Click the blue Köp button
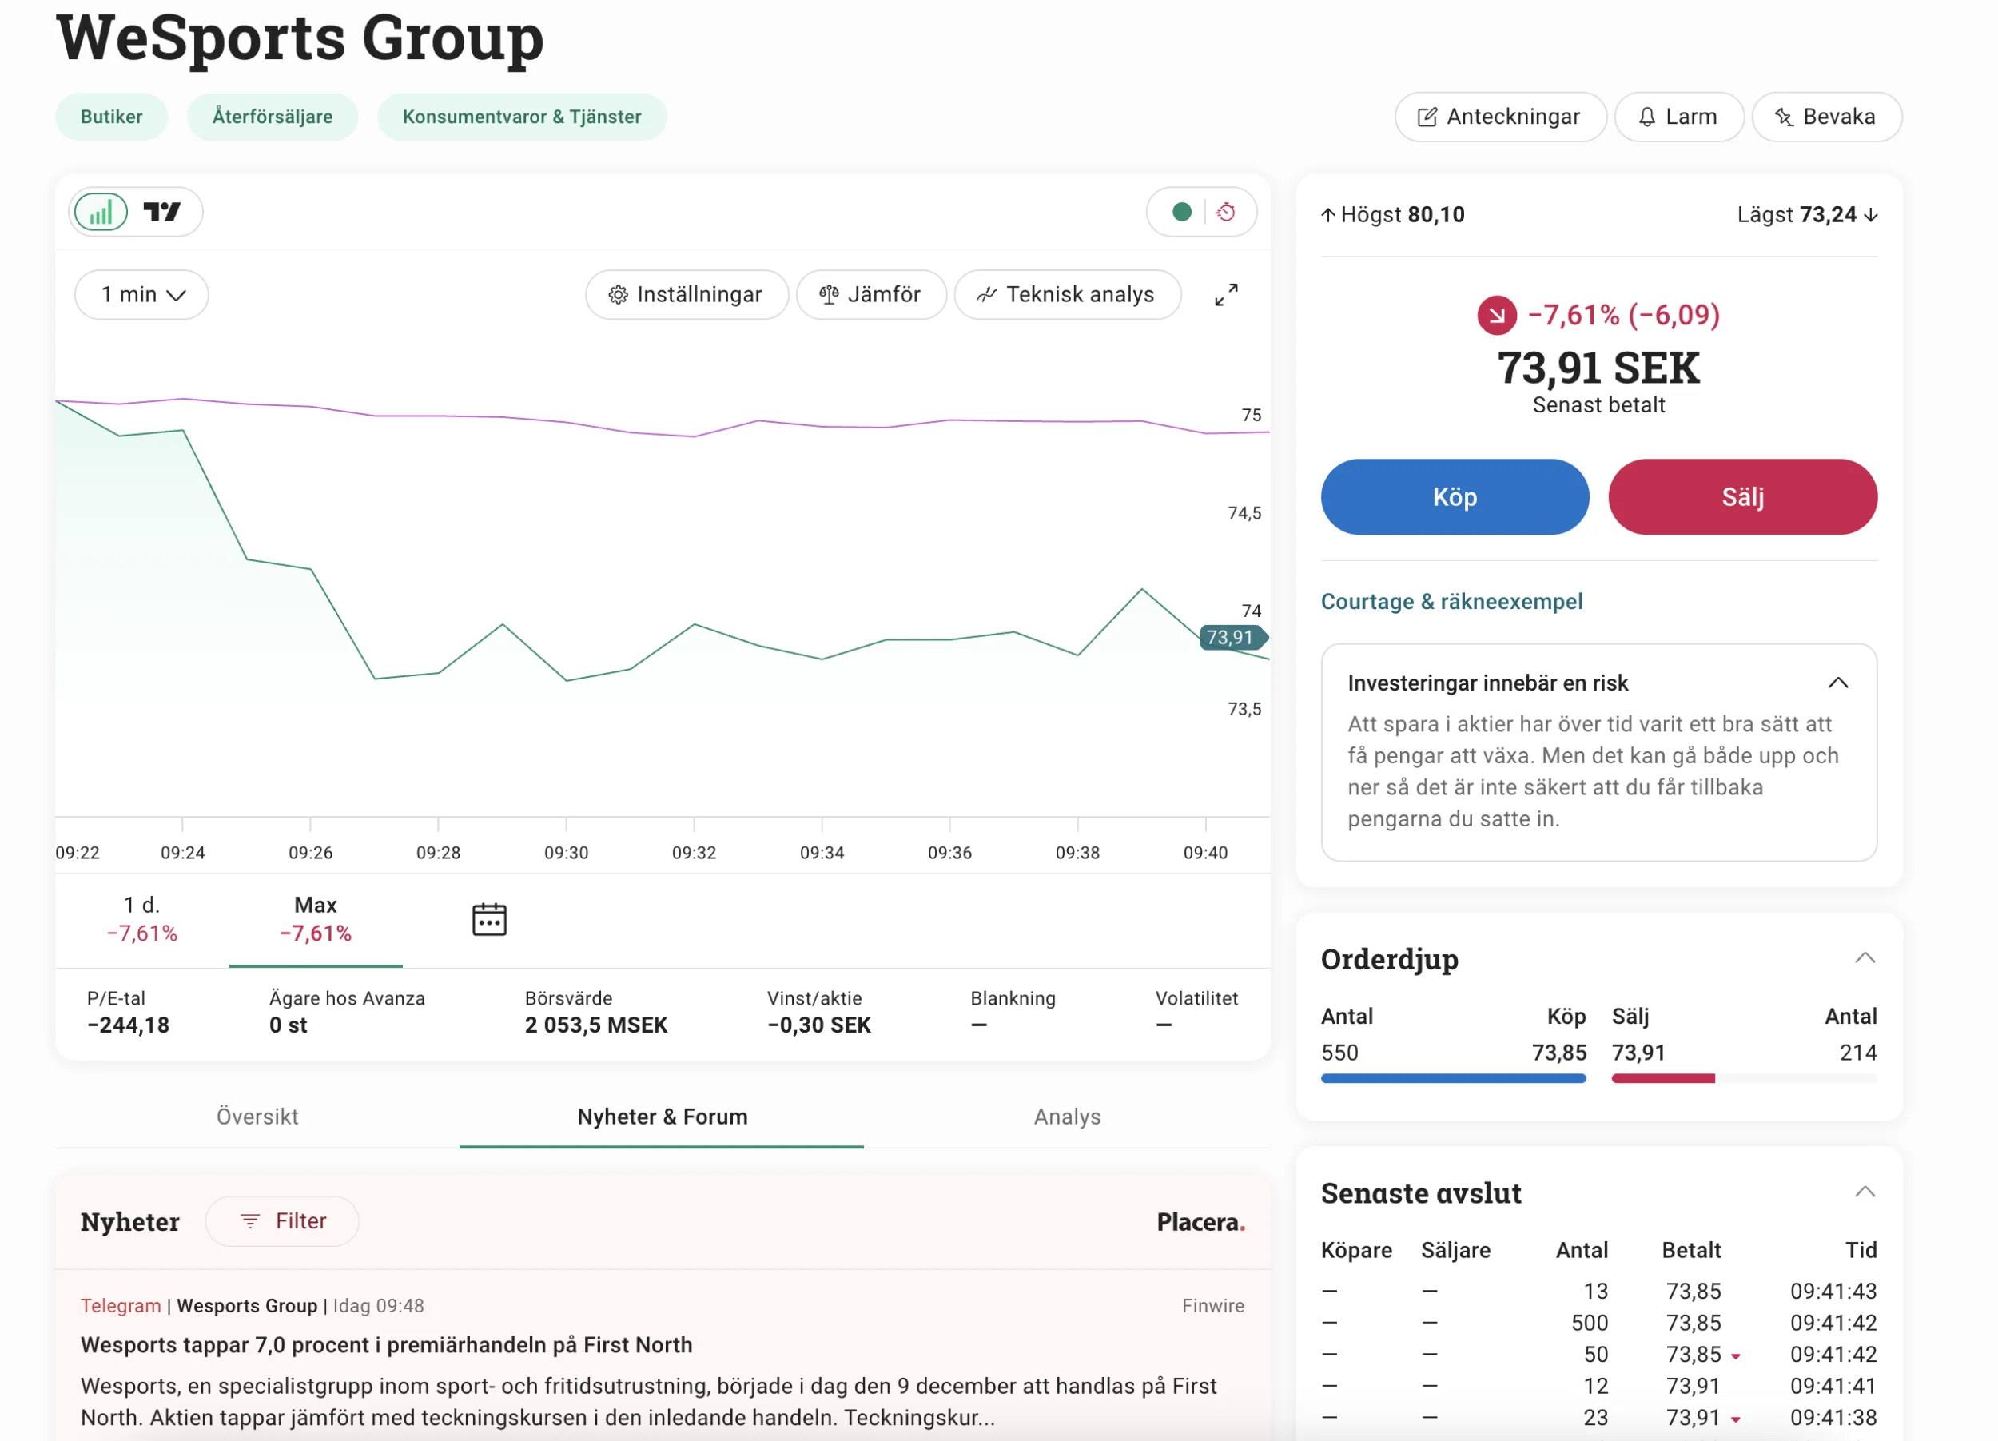1998x1441 pixels. [1455, 498]
